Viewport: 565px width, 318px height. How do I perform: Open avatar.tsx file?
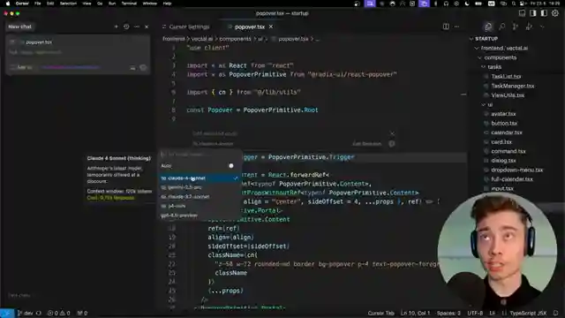click(503, 114)
